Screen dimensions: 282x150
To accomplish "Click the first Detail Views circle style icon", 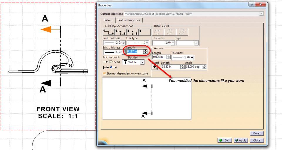I will (x=158, y=32).
